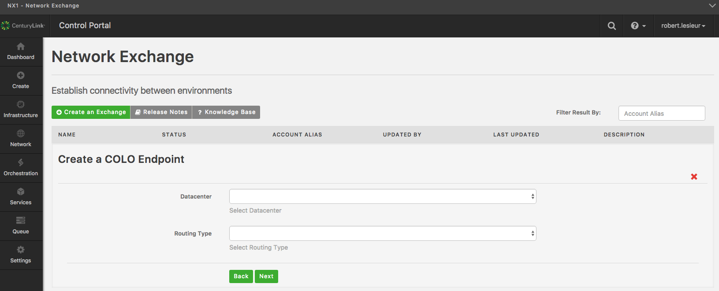719x291 pixels.
Task: Open the Services cube icon
Action: pyautogui.click(x=21, y=192)
